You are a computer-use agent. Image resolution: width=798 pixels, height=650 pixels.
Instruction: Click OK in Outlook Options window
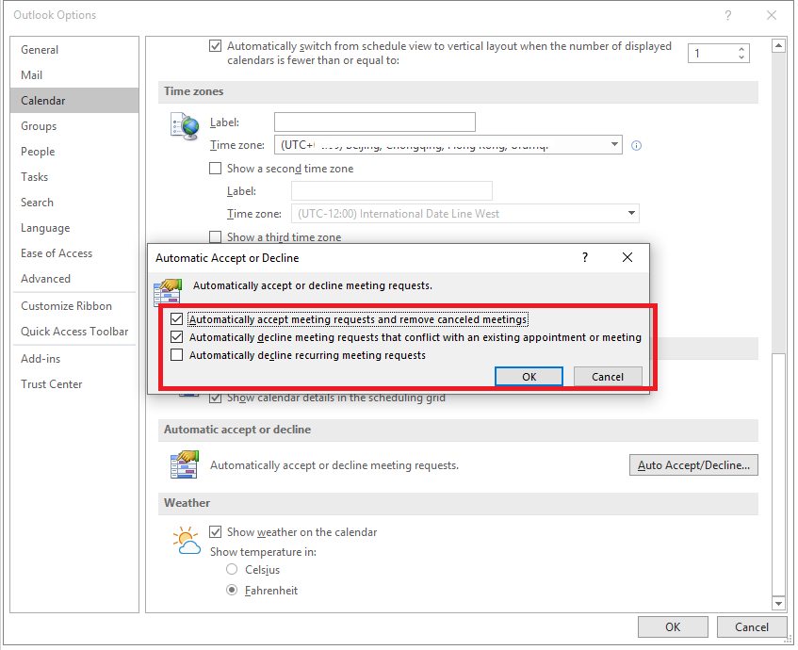673,626
